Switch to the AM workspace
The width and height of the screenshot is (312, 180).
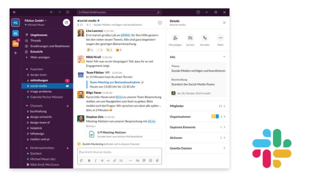pos(16,44)
